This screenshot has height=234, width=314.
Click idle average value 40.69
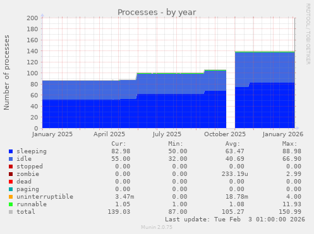234,159
